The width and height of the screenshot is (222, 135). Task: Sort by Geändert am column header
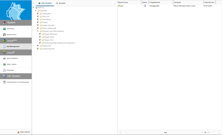pos(209,2)
